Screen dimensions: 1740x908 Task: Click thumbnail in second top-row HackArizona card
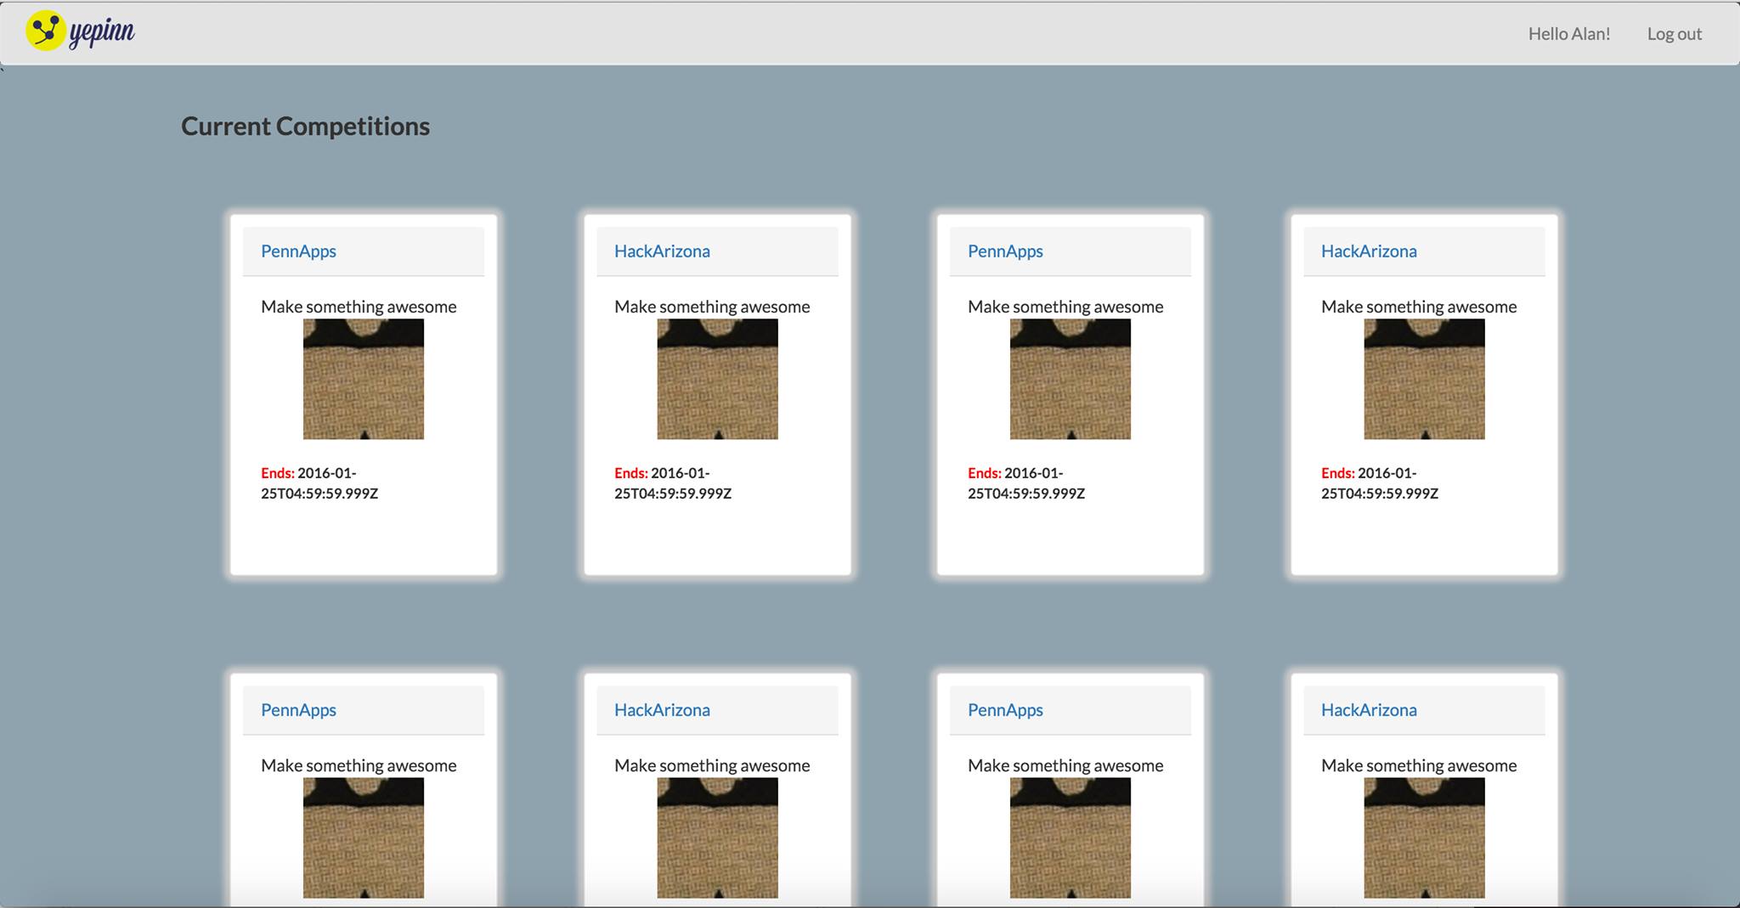(x=717, y=379)
